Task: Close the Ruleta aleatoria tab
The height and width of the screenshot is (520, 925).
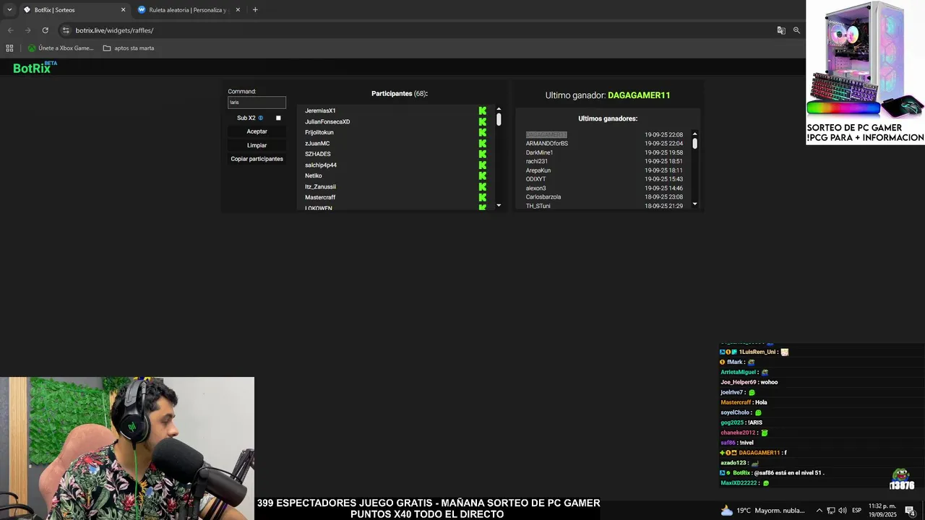Action: pos(238,10)
